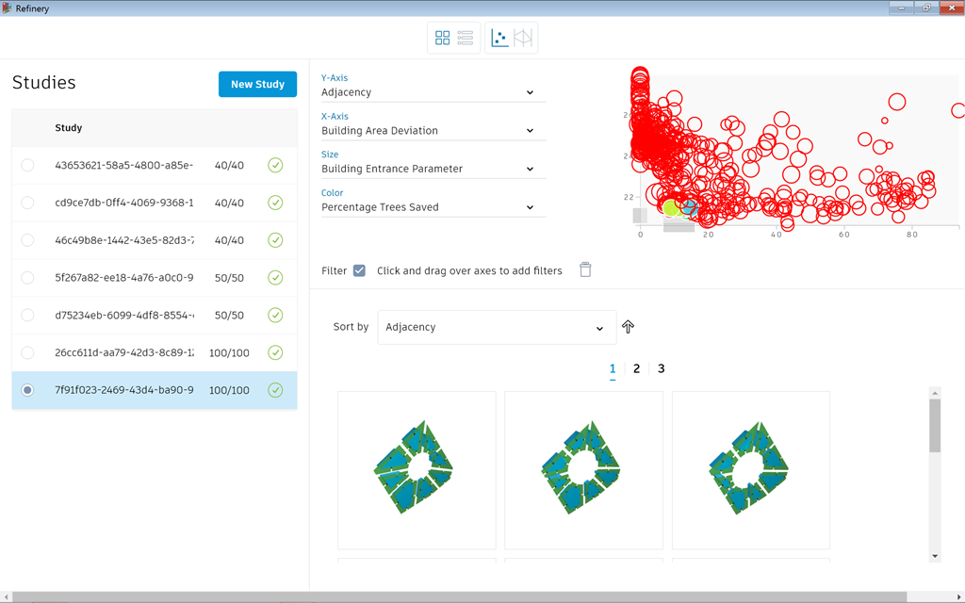Switch to grid thumbnail view
This screenshot has height=603, width=965.
(x=442, y=38)
